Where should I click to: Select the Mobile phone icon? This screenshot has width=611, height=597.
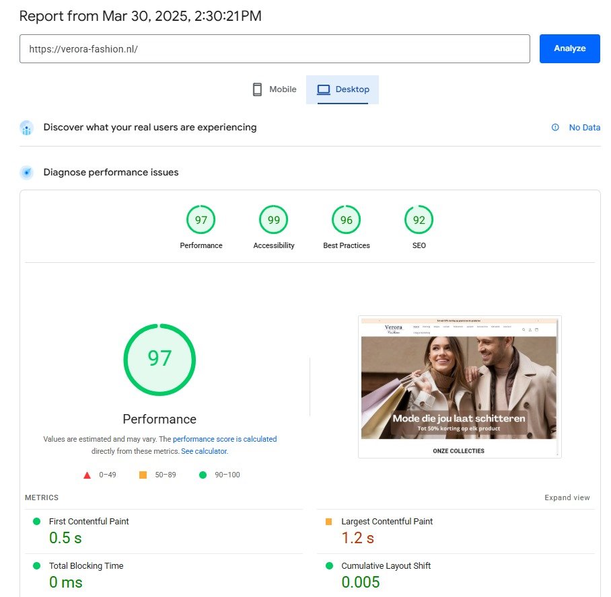[256, 88]
